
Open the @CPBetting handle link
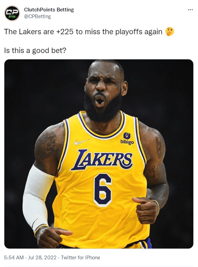38,16
